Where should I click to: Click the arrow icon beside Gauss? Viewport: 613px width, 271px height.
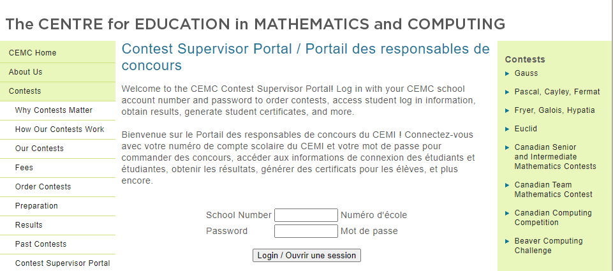(507, 73)
